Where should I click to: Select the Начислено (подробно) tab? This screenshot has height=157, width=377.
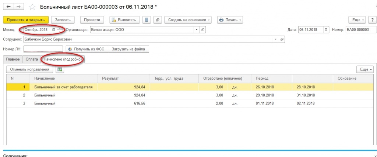click(x=63, y=59)
